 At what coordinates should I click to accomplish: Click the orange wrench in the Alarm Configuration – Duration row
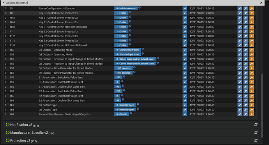251,9
